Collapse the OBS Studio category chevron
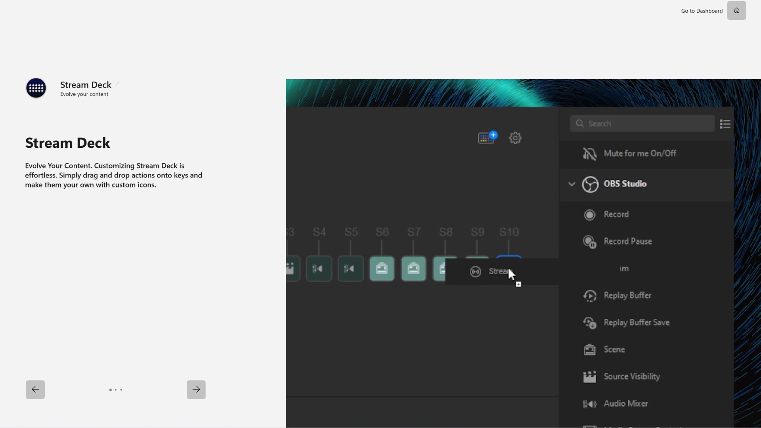This screenshot has height=428, width=761. click(x=572, y=184)
